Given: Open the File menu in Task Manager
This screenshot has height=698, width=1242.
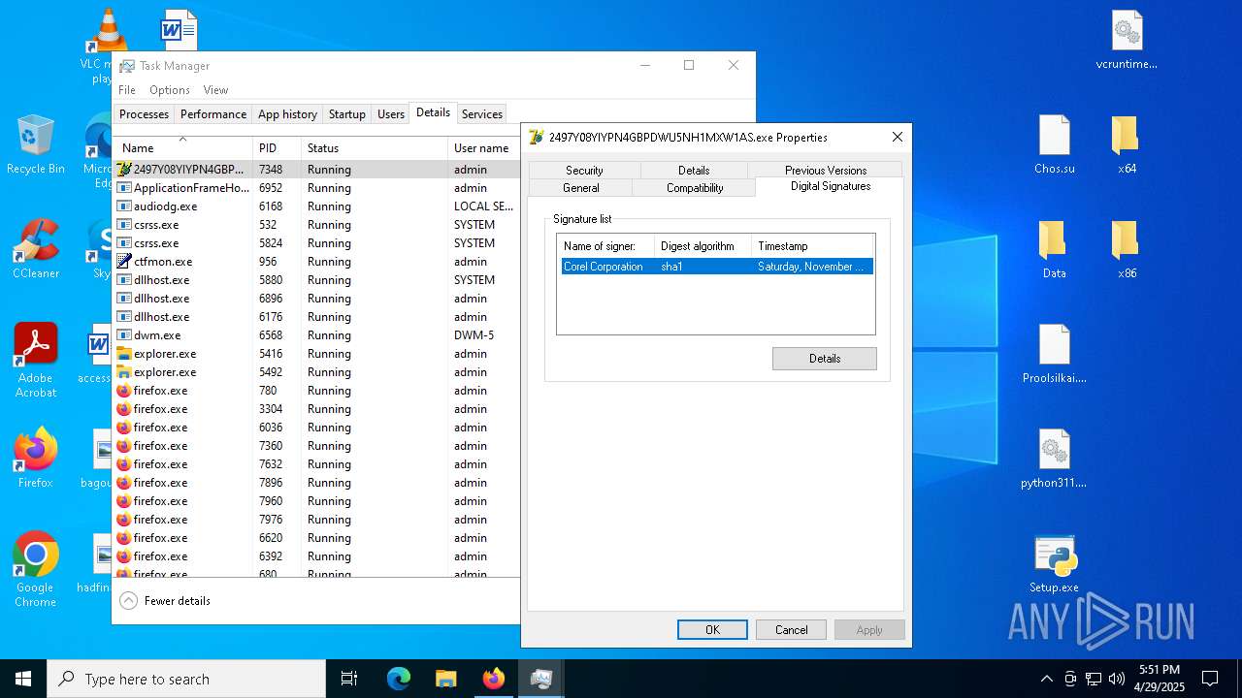Looking at the screenshot, I should click(x=127, y=90).
